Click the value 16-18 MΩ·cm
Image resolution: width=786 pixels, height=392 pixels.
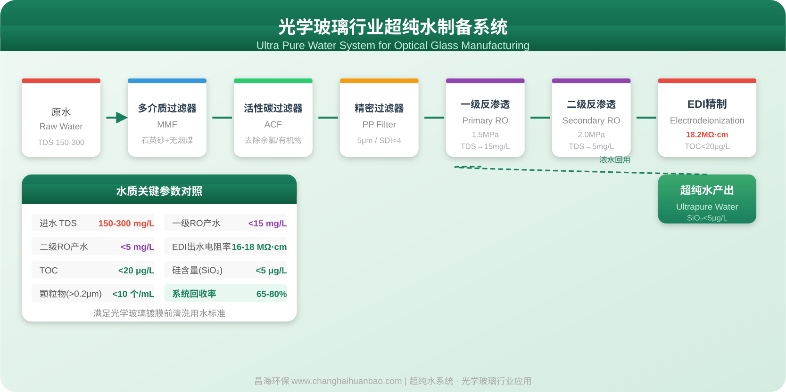pos(259,247)
